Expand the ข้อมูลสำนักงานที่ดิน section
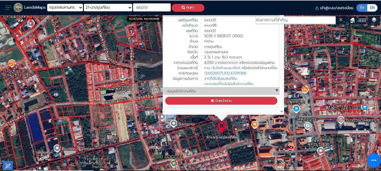Screen dimensions: 381x171 [277, 90]
